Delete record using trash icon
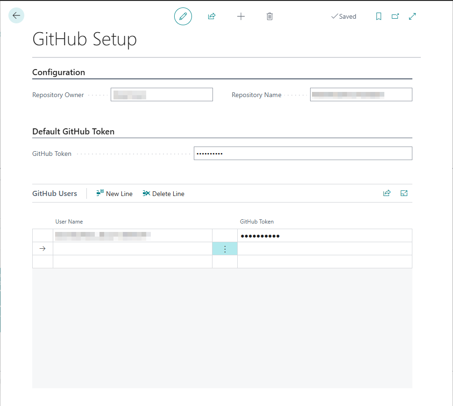 [x=269, y=16]
